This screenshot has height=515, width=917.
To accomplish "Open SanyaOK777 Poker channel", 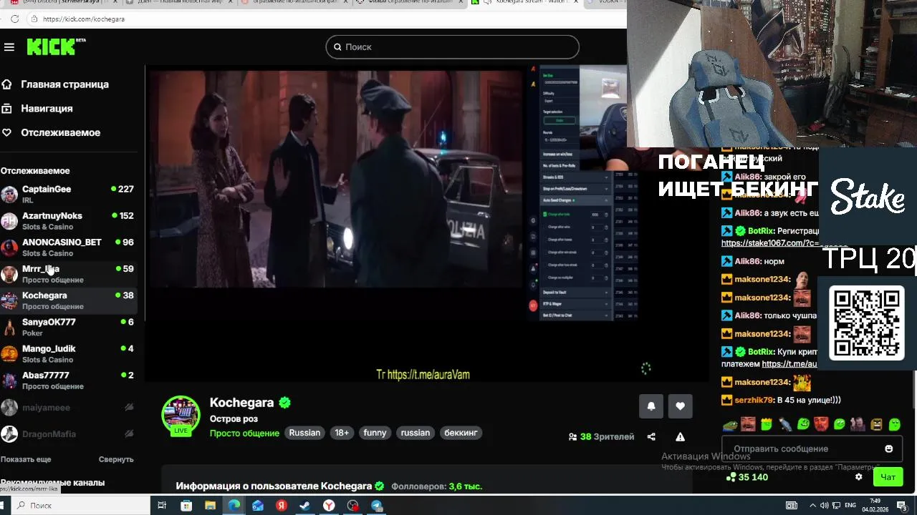I will click(x=69, y=326).
